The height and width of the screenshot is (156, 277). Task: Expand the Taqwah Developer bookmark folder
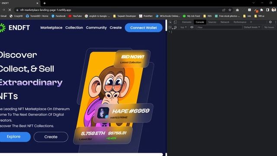coord(125,16)
